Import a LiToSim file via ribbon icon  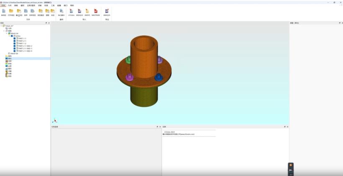coord(71,11)
